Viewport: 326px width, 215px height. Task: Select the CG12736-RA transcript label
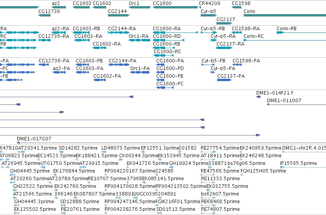point(54,36)
